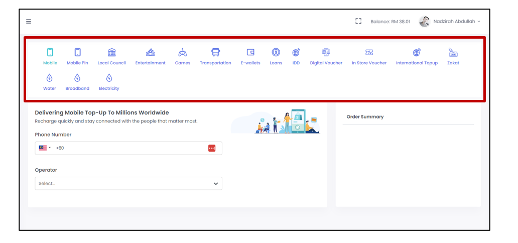Open the Entertainment category icon
518x243 pixels.
pos(150,52)
